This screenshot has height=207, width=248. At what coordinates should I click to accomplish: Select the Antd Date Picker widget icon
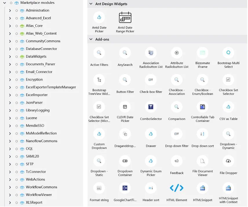click(99, 17)
